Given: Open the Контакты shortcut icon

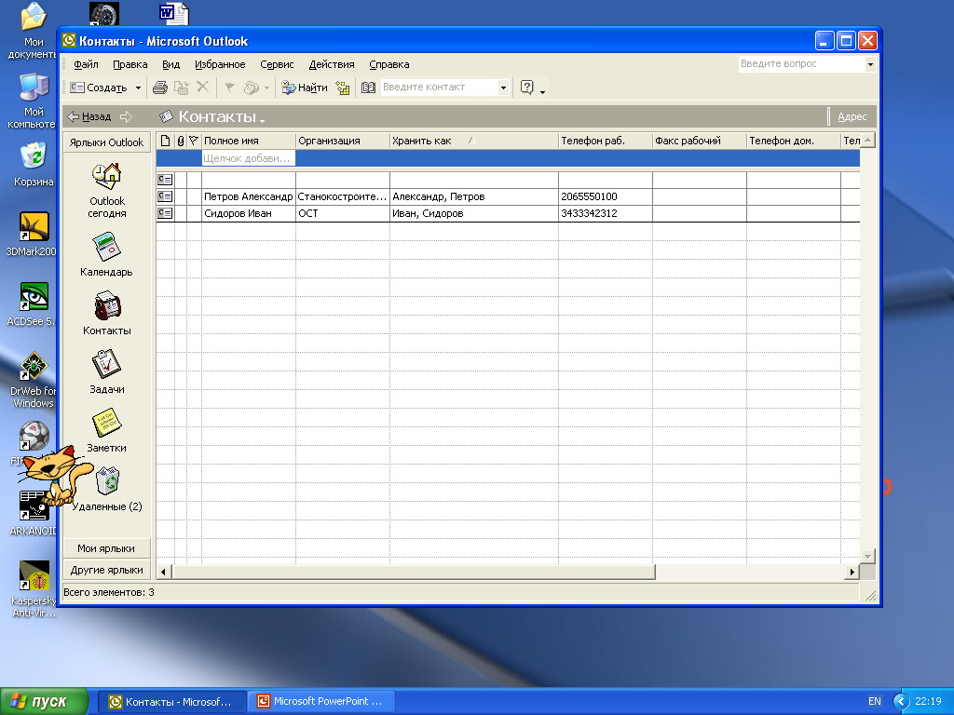Looking at the screenshot, I should click(106, 314).
